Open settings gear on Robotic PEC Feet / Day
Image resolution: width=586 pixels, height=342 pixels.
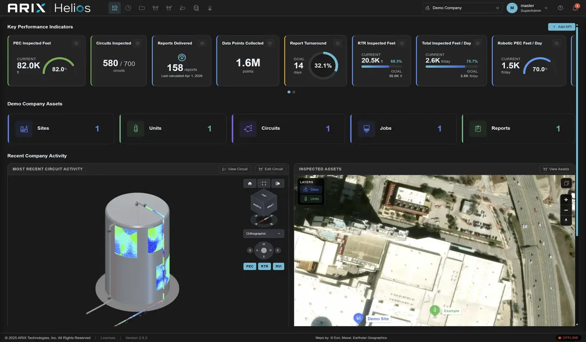click(x=557, y=43)
